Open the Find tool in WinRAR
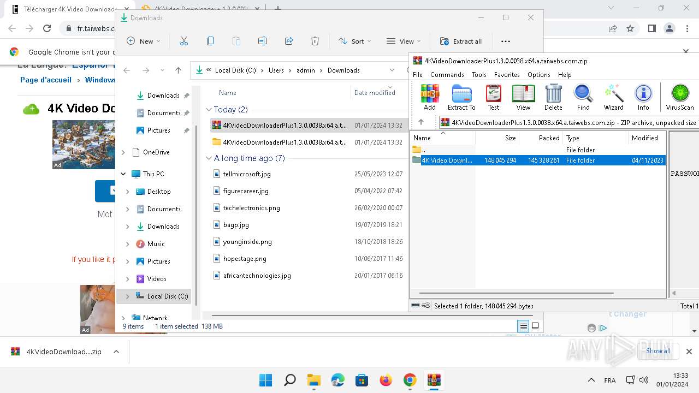The height and width of the screenshot is (393, 699). tap(583, 97)
